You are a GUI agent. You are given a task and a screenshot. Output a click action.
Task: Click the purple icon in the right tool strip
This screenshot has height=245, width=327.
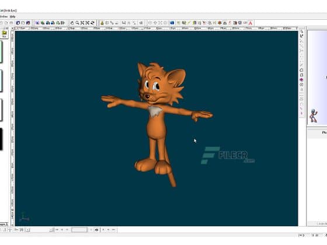coord(301,80)
